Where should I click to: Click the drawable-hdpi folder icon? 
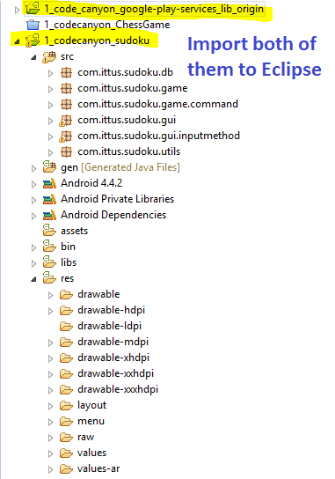point(66,310)
